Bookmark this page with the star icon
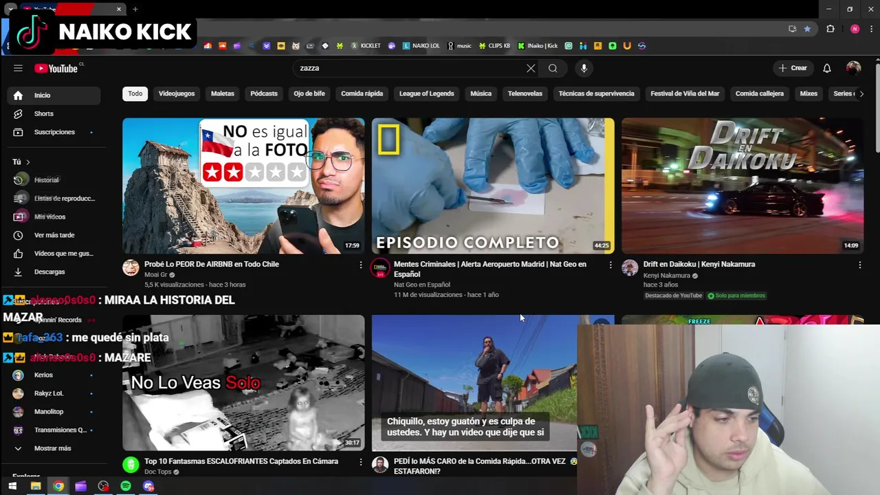The width and height of the screenshot is (880, 495). (x=807, y=29)
